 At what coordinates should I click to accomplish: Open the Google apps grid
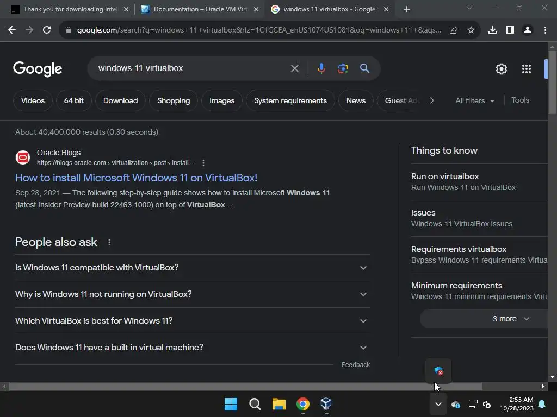coord(527,69)
